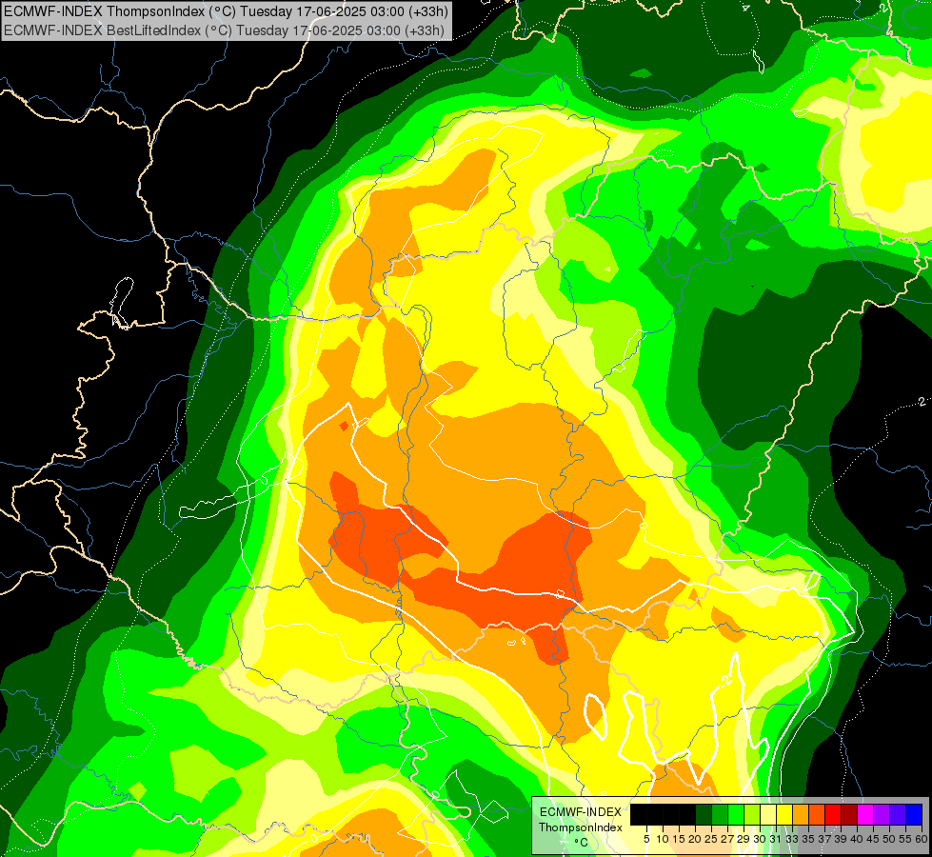Click the legend scale value '55'
This screenshot has height=857, width=932.
906,839
